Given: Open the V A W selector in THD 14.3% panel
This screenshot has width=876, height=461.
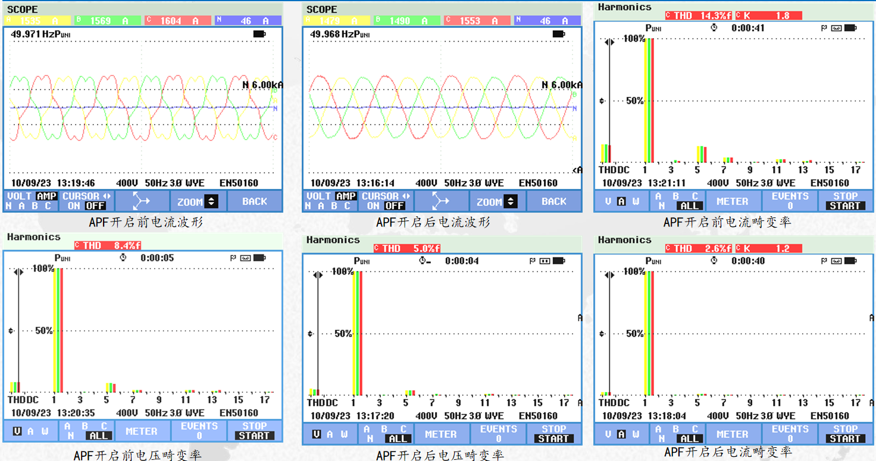Looking at the screenshot, I should click(621, 201).
